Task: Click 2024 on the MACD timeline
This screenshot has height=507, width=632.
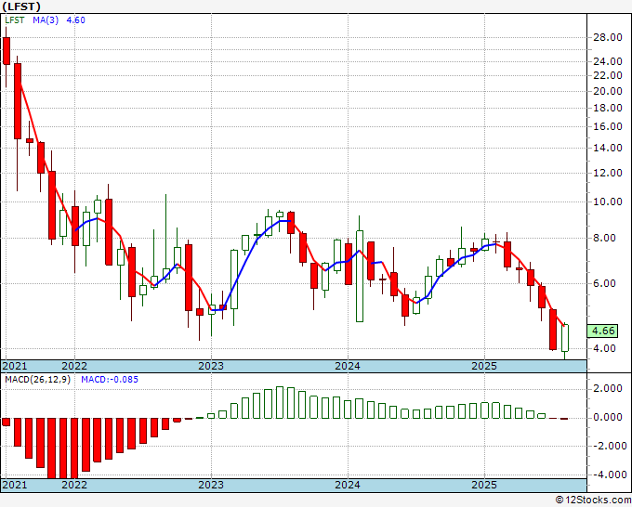Action: pos(348,485)
